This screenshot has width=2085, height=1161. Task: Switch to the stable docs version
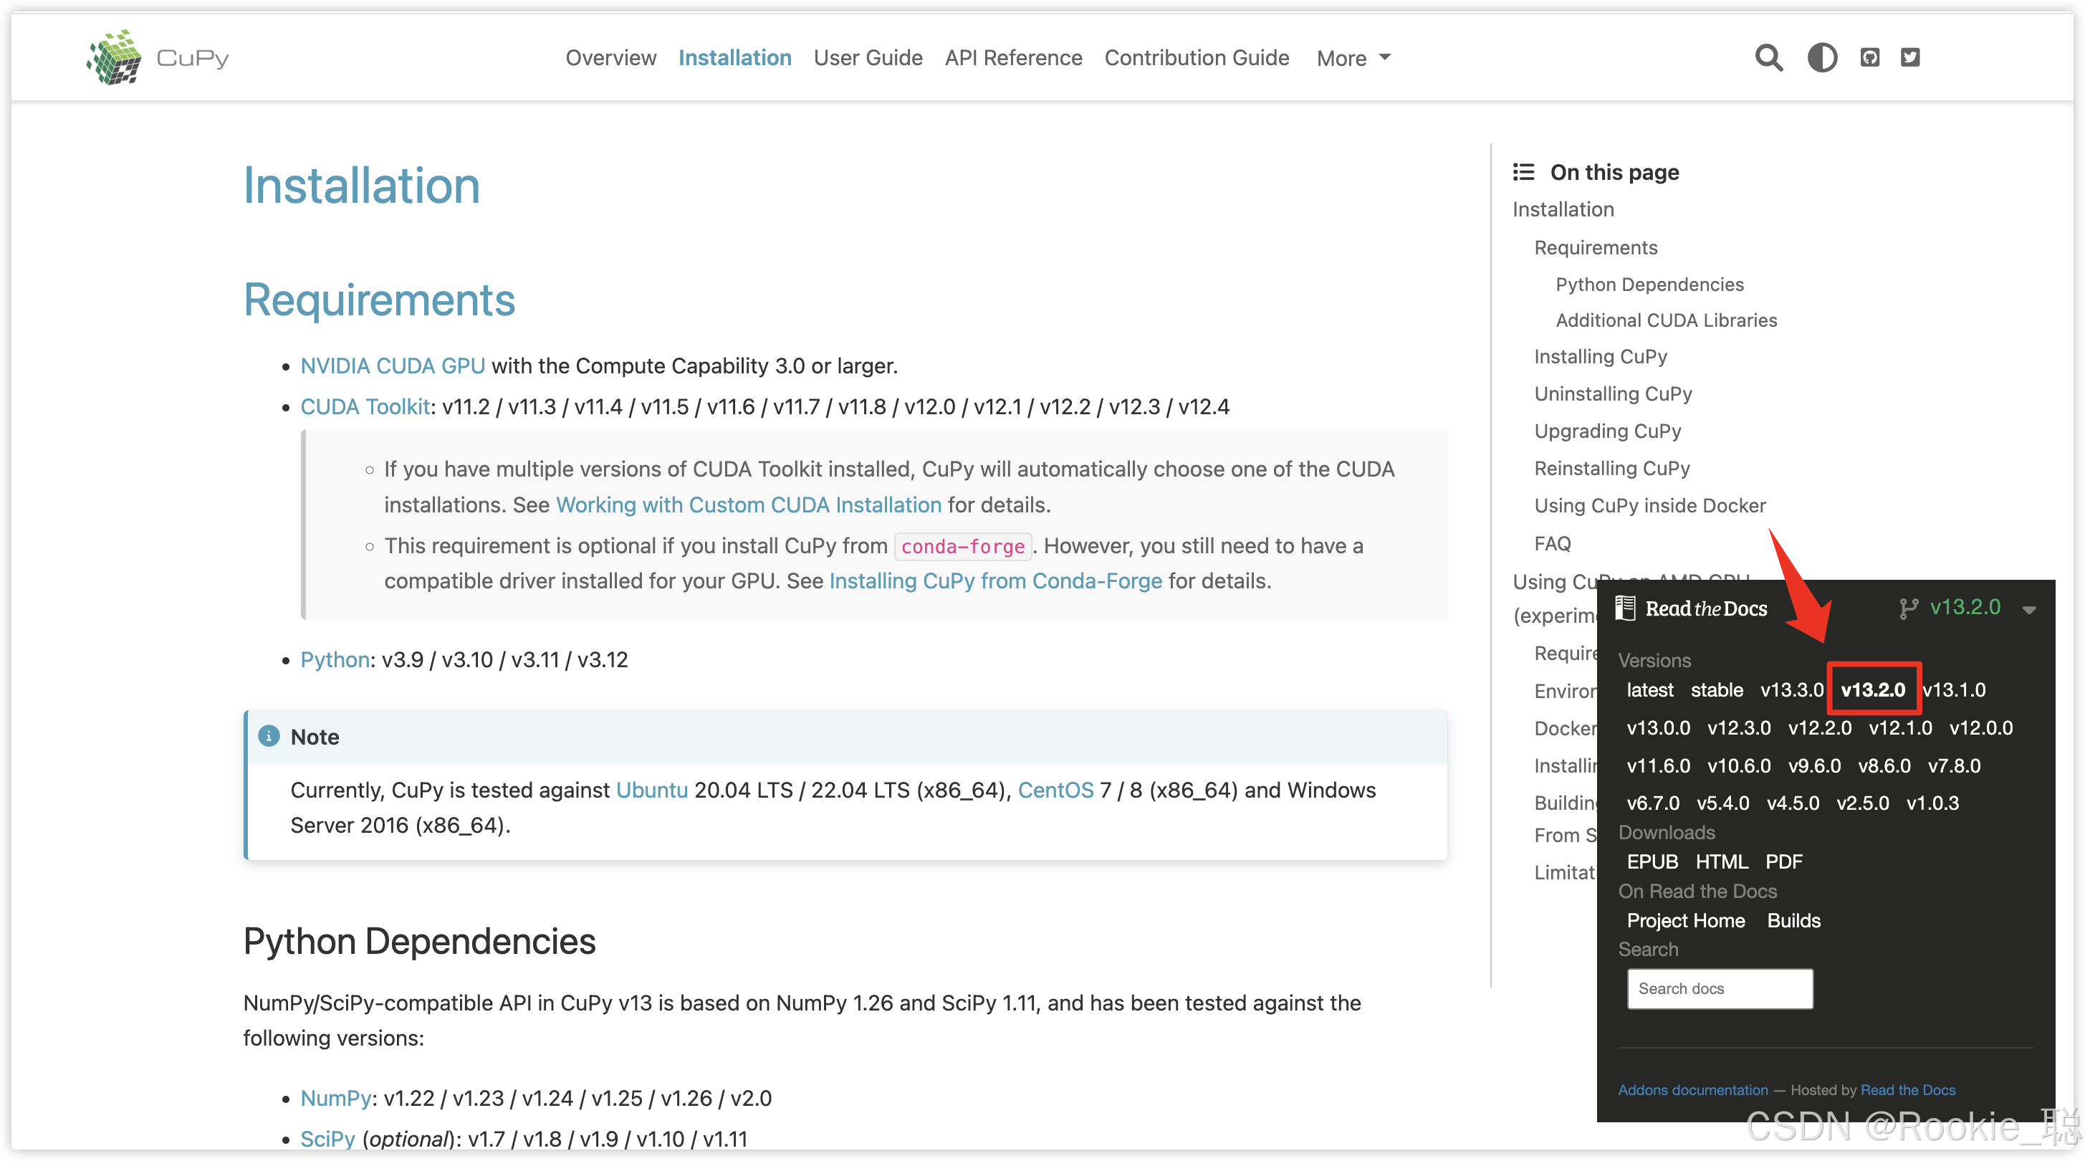coord(1716,690)
